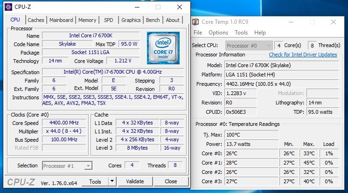Click the CPU-Z Tools button

coord(95,182)
